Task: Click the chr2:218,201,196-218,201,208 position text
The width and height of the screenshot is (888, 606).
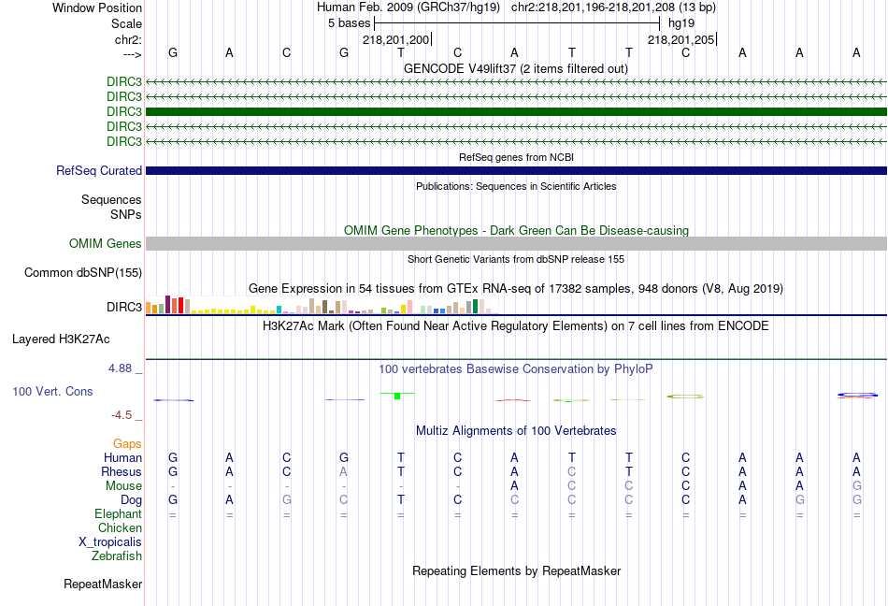Action: 613,7
